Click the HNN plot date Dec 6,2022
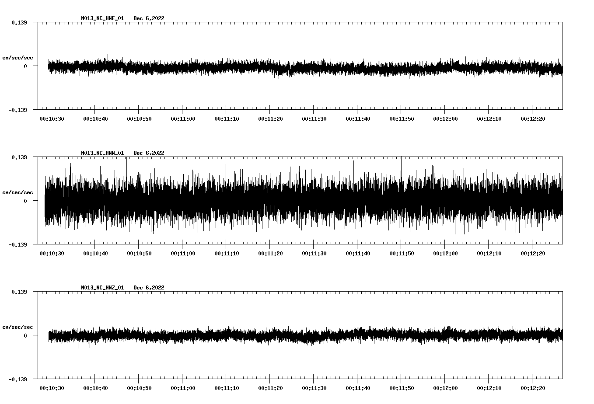Viewport: 594px width, 404px height. tap(149, 153)
